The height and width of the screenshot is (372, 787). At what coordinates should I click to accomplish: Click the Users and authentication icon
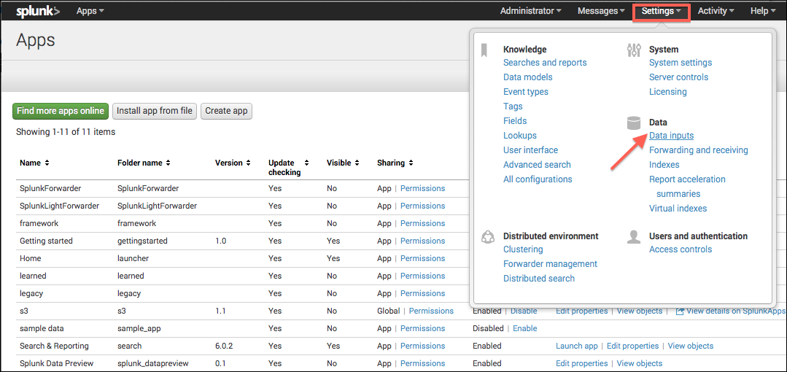coord(634,236)
